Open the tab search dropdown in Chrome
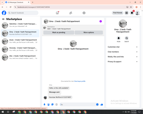The height and width of the screenshot is (114, 143). (2, 2)
